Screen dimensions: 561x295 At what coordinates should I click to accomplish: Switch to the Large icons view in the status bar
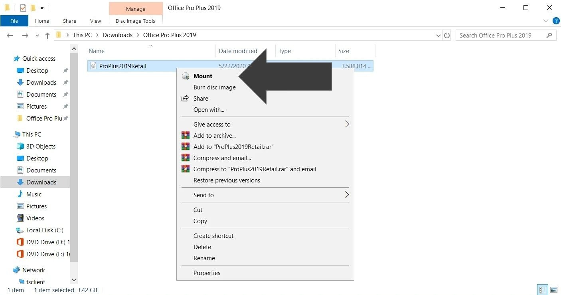[554, 290]
